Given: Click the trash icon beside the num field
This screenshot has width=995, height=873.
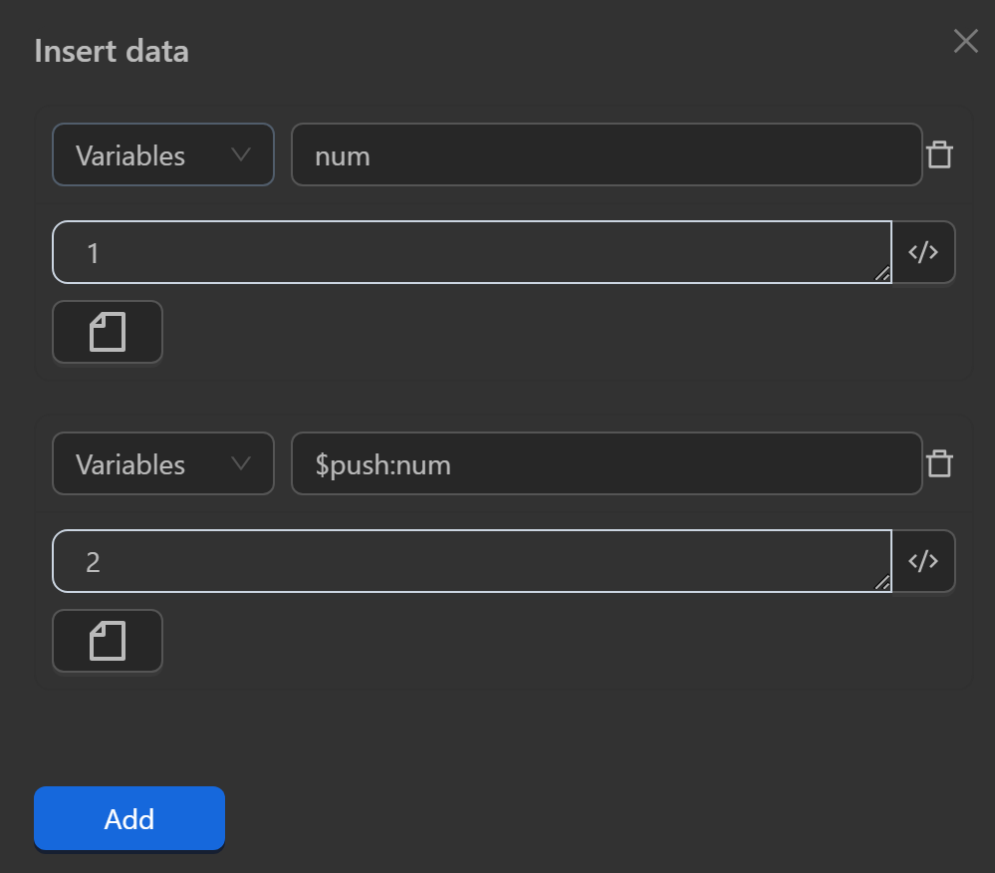Looking at the screenshot, I should [939, 154].
